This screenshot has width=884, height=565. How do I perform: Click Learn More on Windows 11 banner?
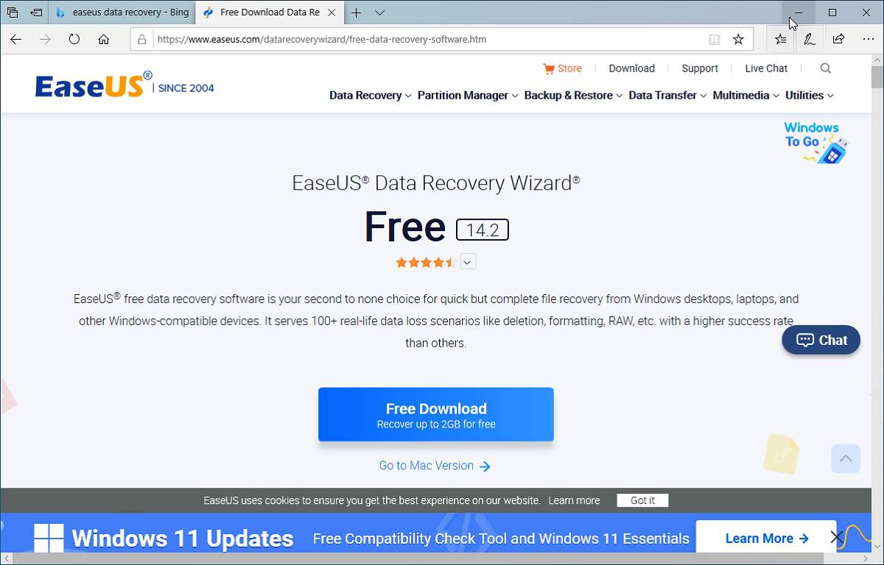click(767, 539)
